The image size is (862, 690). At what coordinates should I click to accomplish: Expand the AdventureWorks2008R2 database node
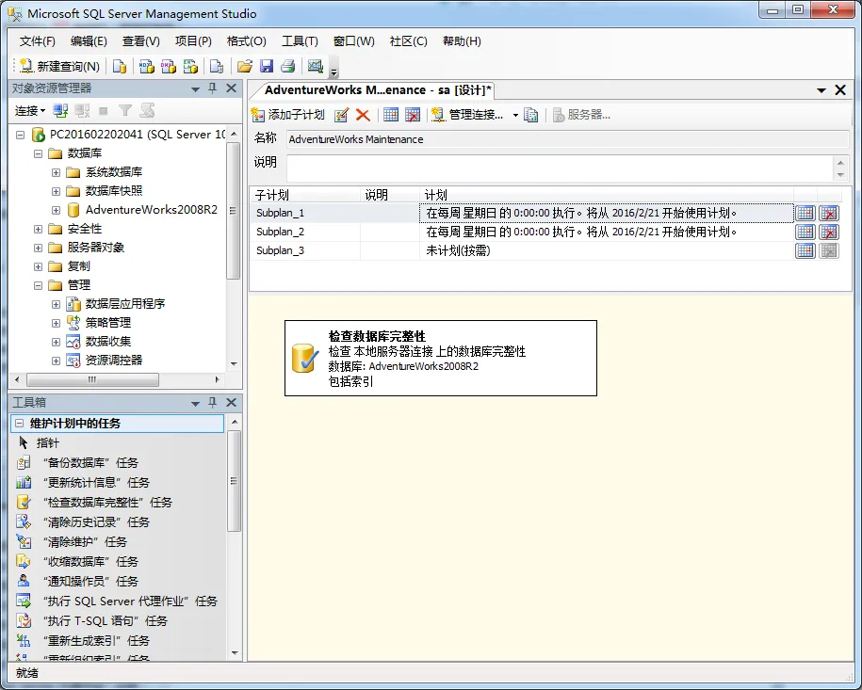(57, 210)
